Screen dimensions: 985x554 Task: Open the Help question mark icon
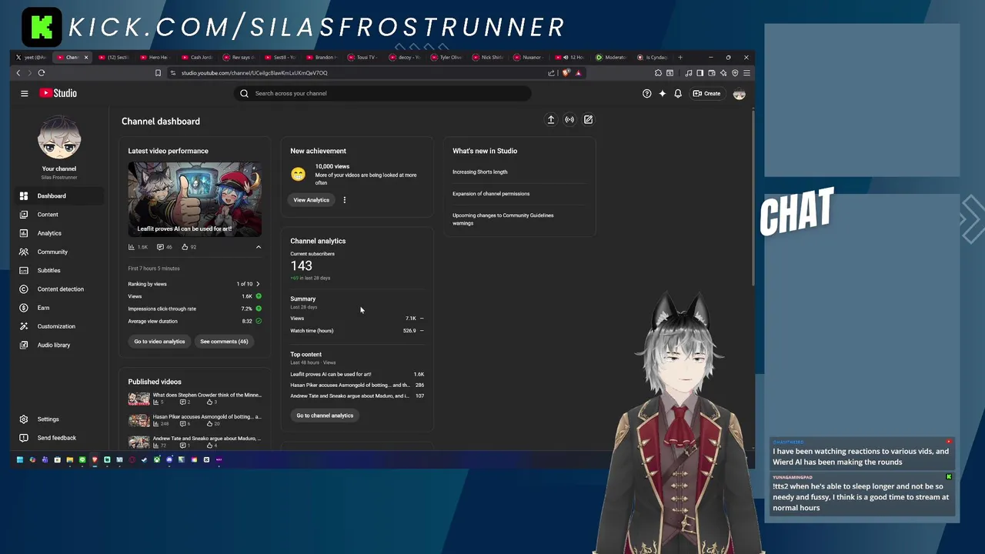click(x=646, y=93)
